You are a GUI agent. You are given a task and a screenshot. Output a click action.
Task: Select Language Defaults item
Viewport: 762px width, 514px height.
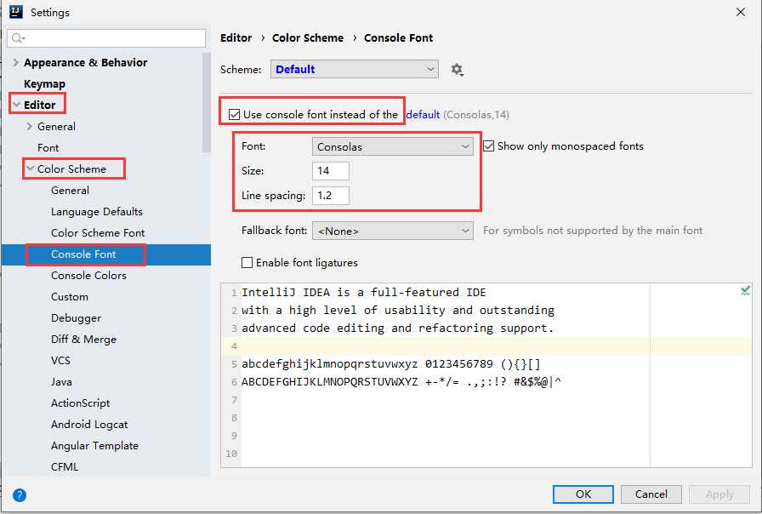tap(97, 212)
